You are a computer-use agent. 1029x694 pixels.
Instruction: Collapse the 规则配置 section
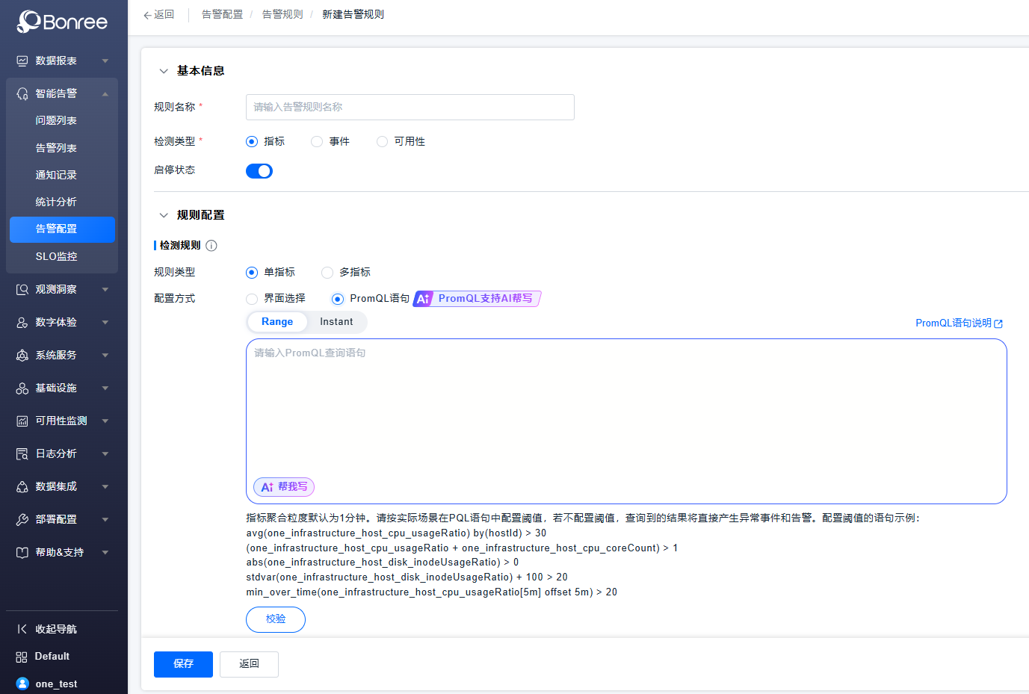(164, 214)
